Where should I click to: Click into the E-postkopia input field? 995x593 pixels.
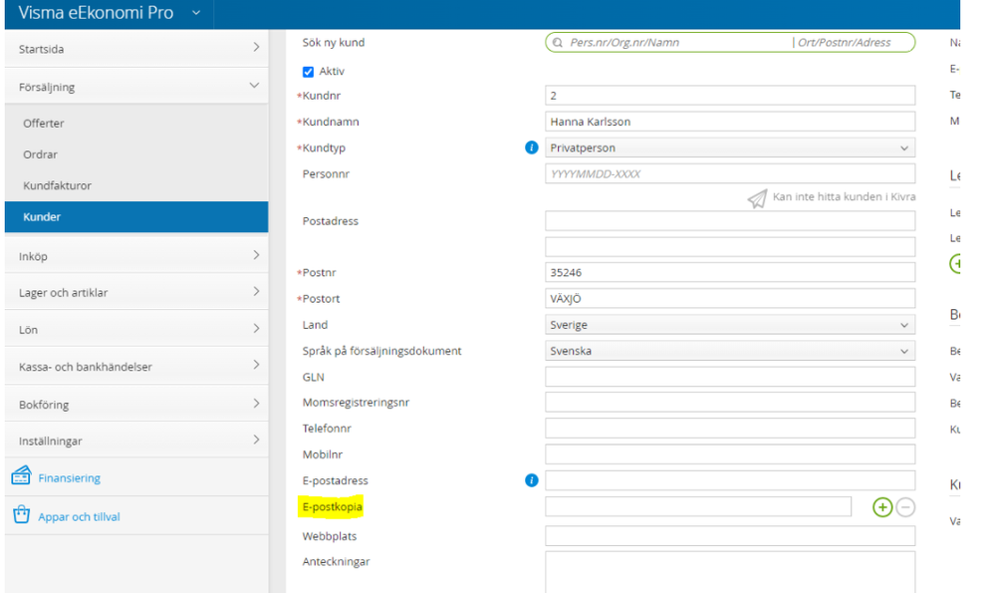[x=697, y=507]
